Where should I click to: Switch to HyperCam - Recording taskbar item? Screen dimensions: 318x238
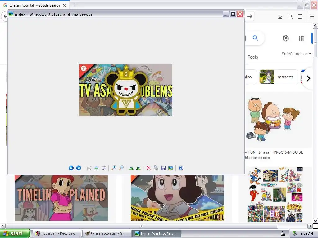point(57,233)
